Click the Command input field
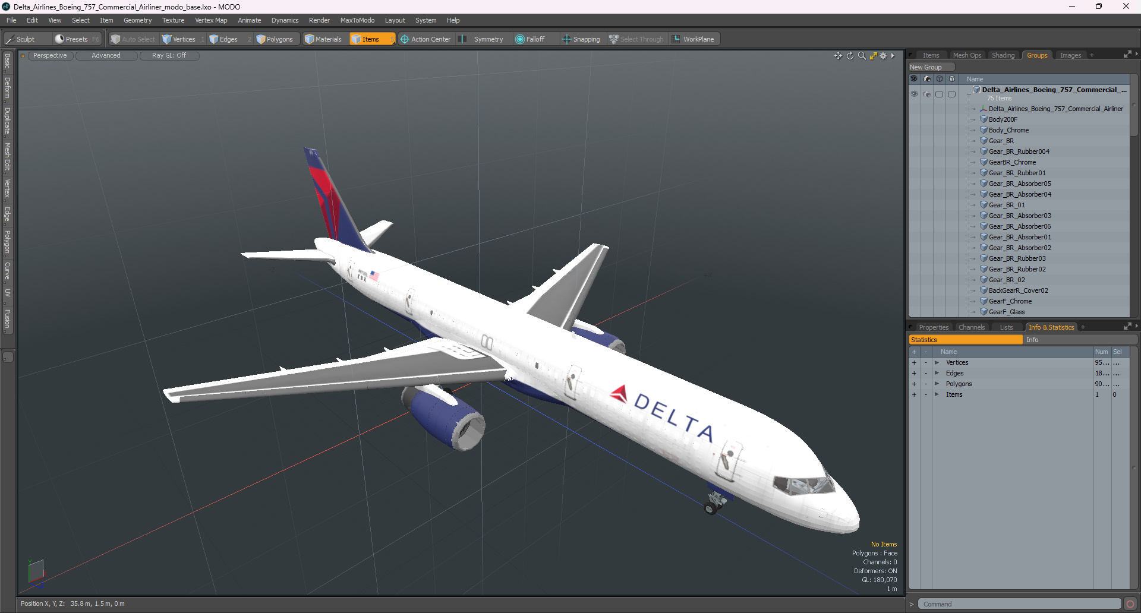Image resolution: width=1141 pixels, height=613 pixels. (1019, 604)
